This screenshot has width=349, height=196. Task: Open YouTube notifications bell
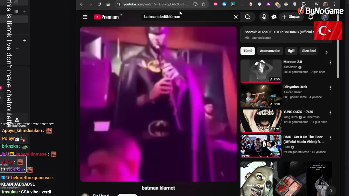311,17
